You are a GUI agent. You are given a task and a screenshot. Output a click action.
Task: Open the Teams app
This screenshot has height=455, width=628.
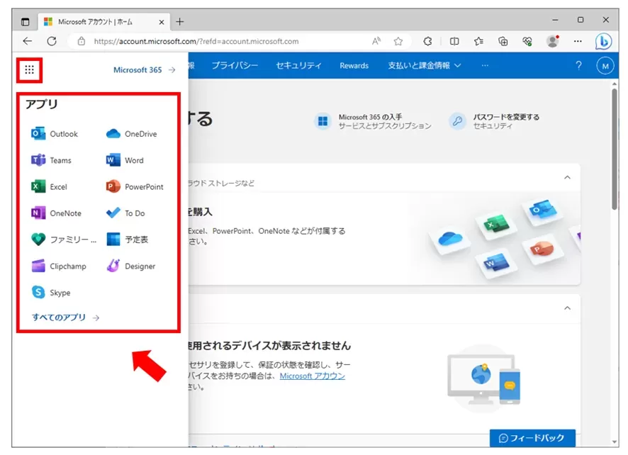[x=52, y=160]
